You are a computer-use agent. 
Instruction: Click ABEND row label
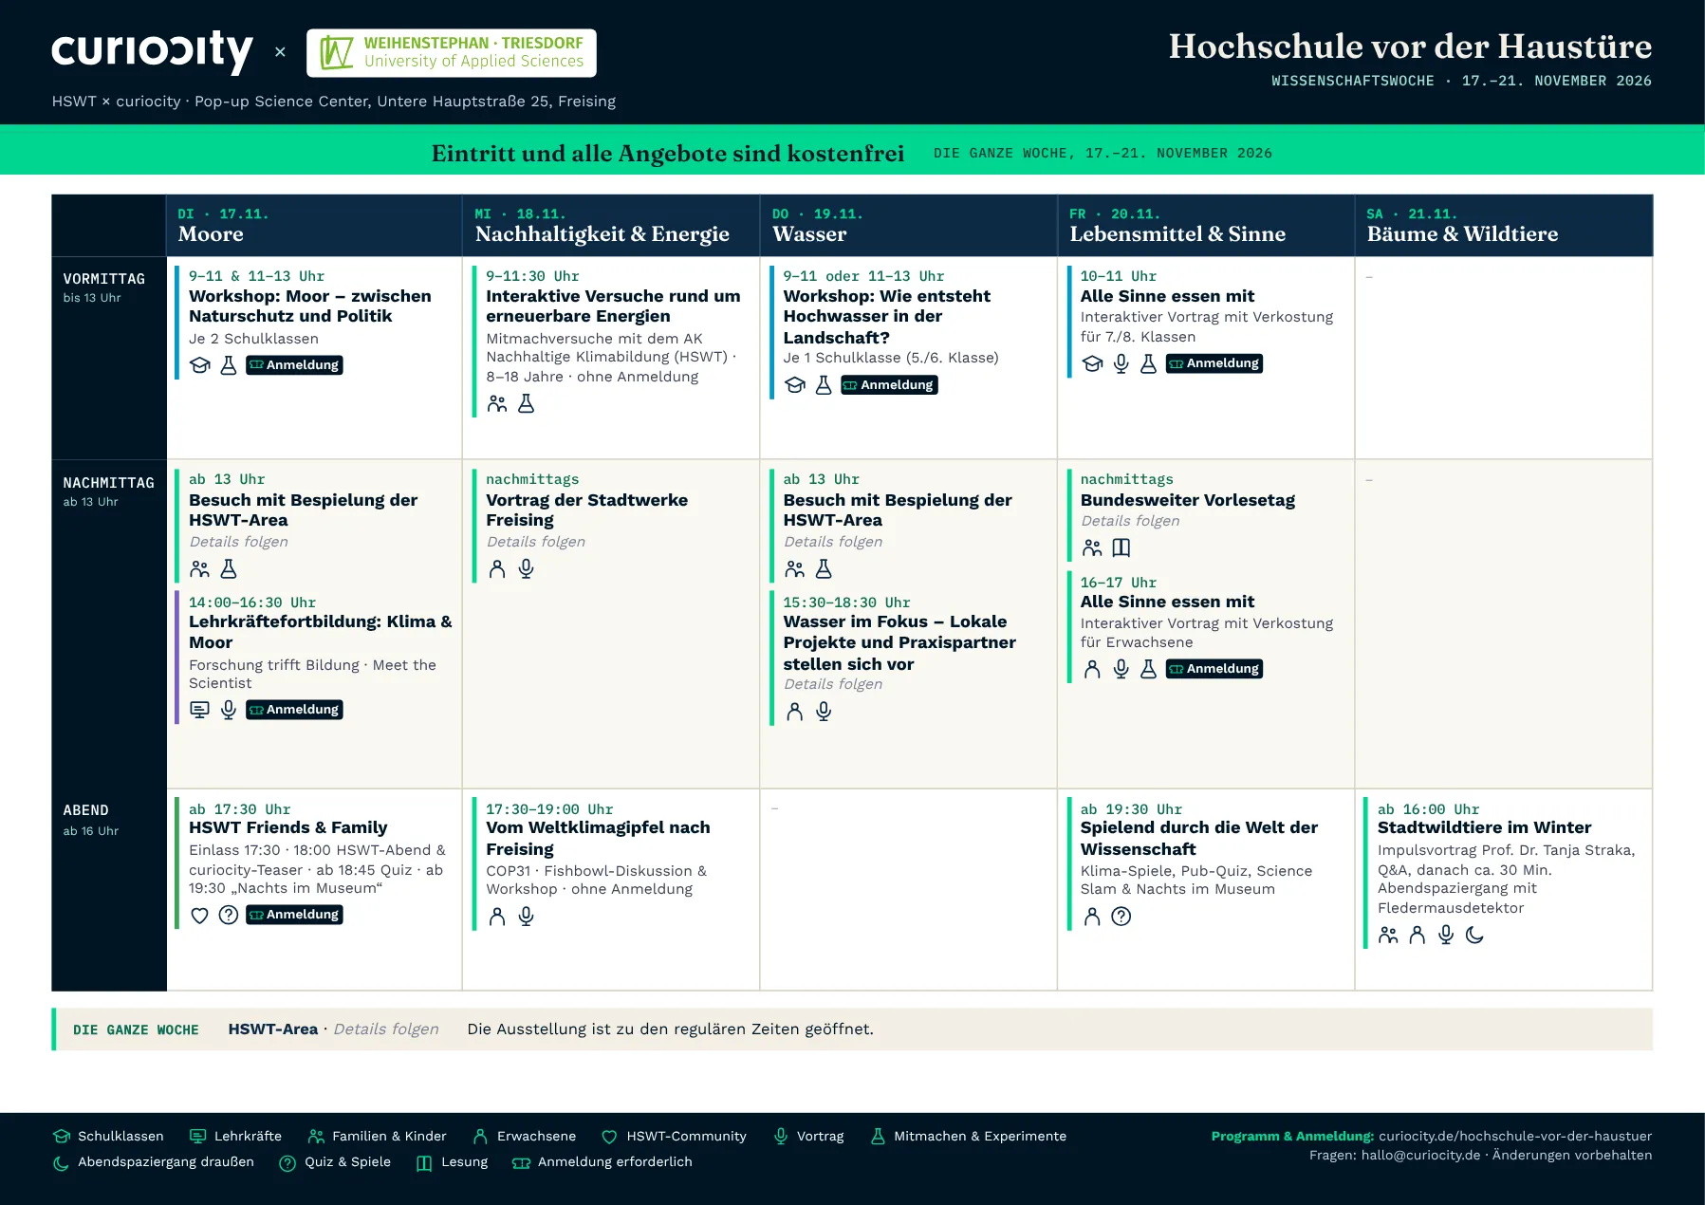click(86, 810)
